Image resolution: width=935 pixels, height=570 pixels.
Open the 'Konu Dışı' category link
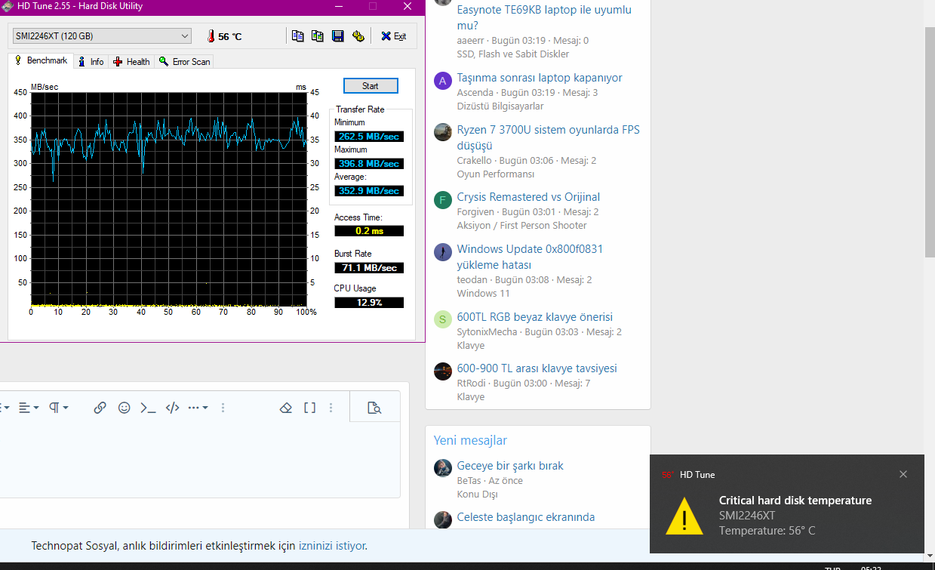[x=478, y=495]
